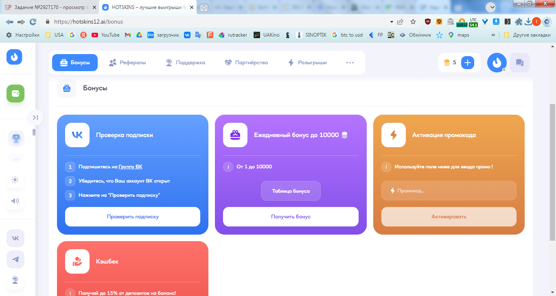This screenshot has height=296, width=556.
Task: Toggle the light theme sun icon
Action: (x=15, y=180)
